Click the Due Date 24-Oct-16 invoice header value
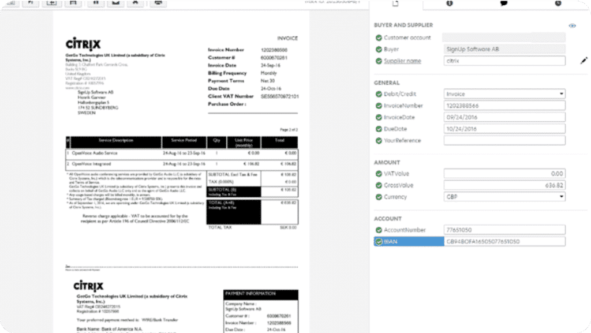Screen dimensions: 591x333 [271, 88]
